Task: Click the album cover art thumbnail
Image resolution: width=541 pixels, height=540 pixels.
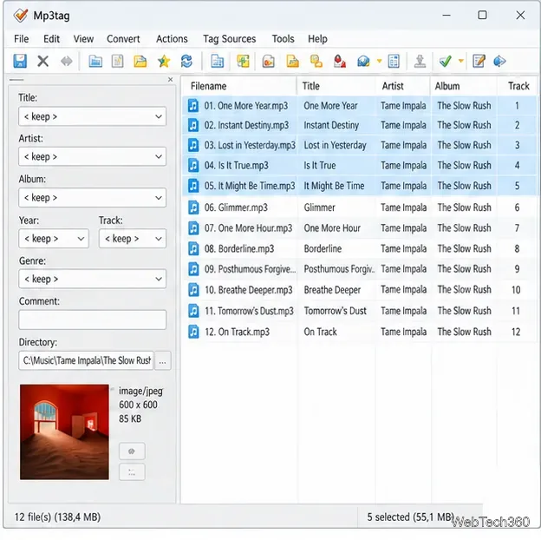Action: (x=64, y=431)
